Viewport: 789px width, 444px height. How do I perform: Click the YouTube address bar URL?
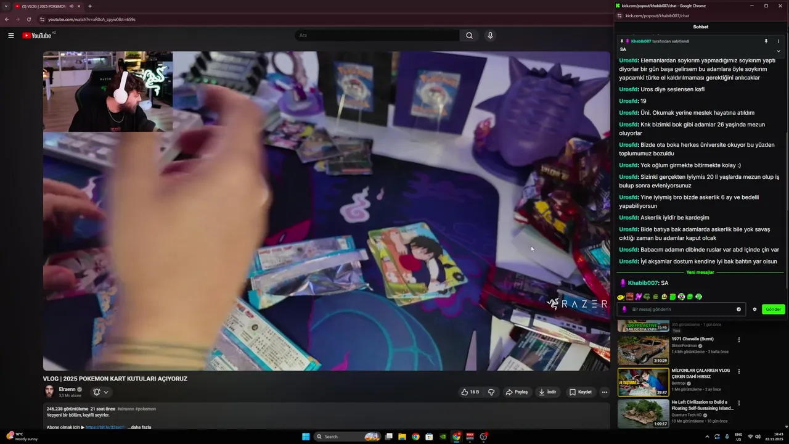pyautogui.click(x=92, y=19)
